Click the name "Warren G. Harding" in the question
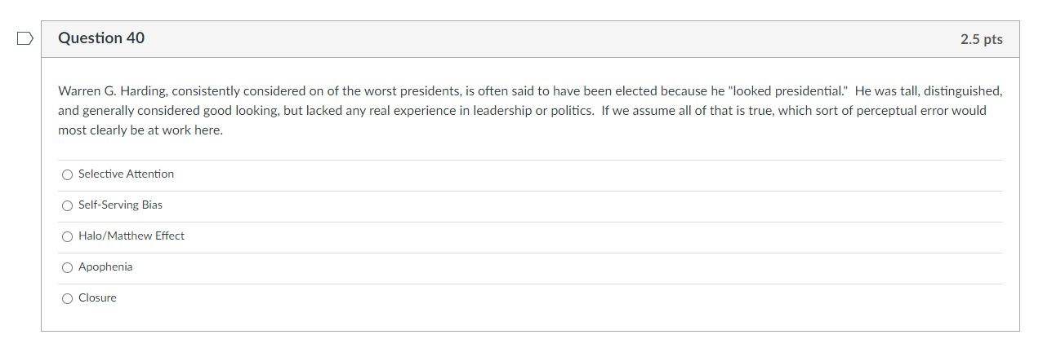 pos(112,90)
